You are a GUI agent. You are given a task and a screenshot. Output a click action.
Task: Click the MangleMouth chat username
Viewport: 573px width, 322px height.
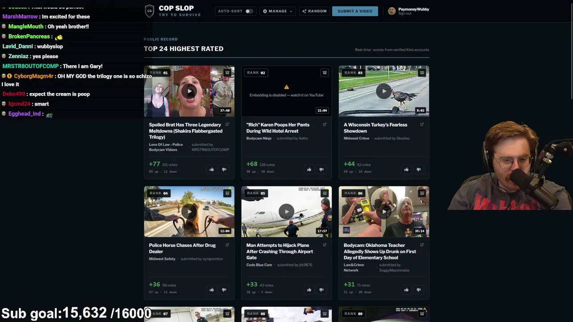[x=26, y=26]
